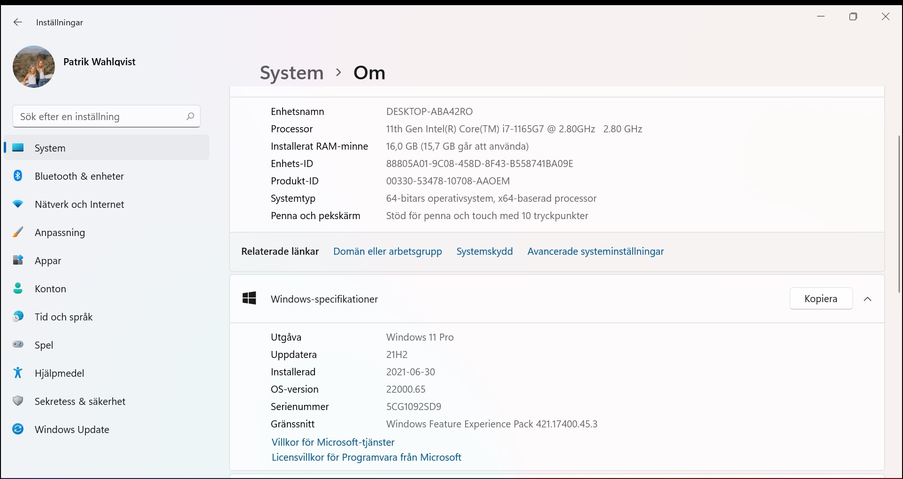Open Tid och språk settings
This screenshot has height=479, width=903.
coord(107,317)
